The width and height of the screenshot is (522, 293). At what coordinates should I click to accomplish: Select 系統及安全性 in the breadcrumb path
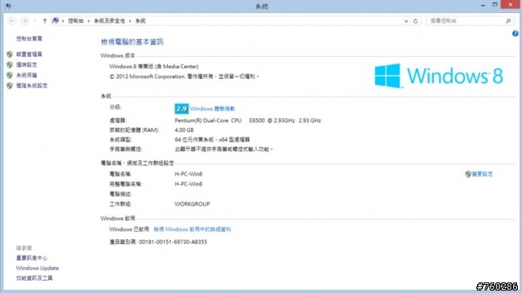pyautogui.click(x=109, y=21)
